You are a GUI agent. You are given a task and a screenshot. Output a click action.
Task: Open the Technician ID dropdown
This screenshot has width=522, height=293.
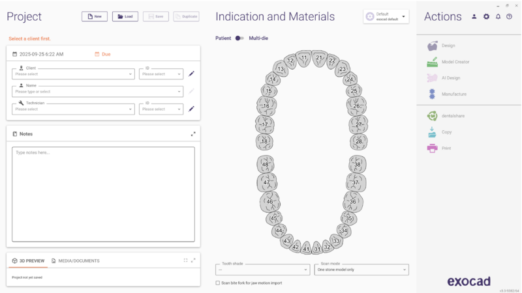[161, 109]
